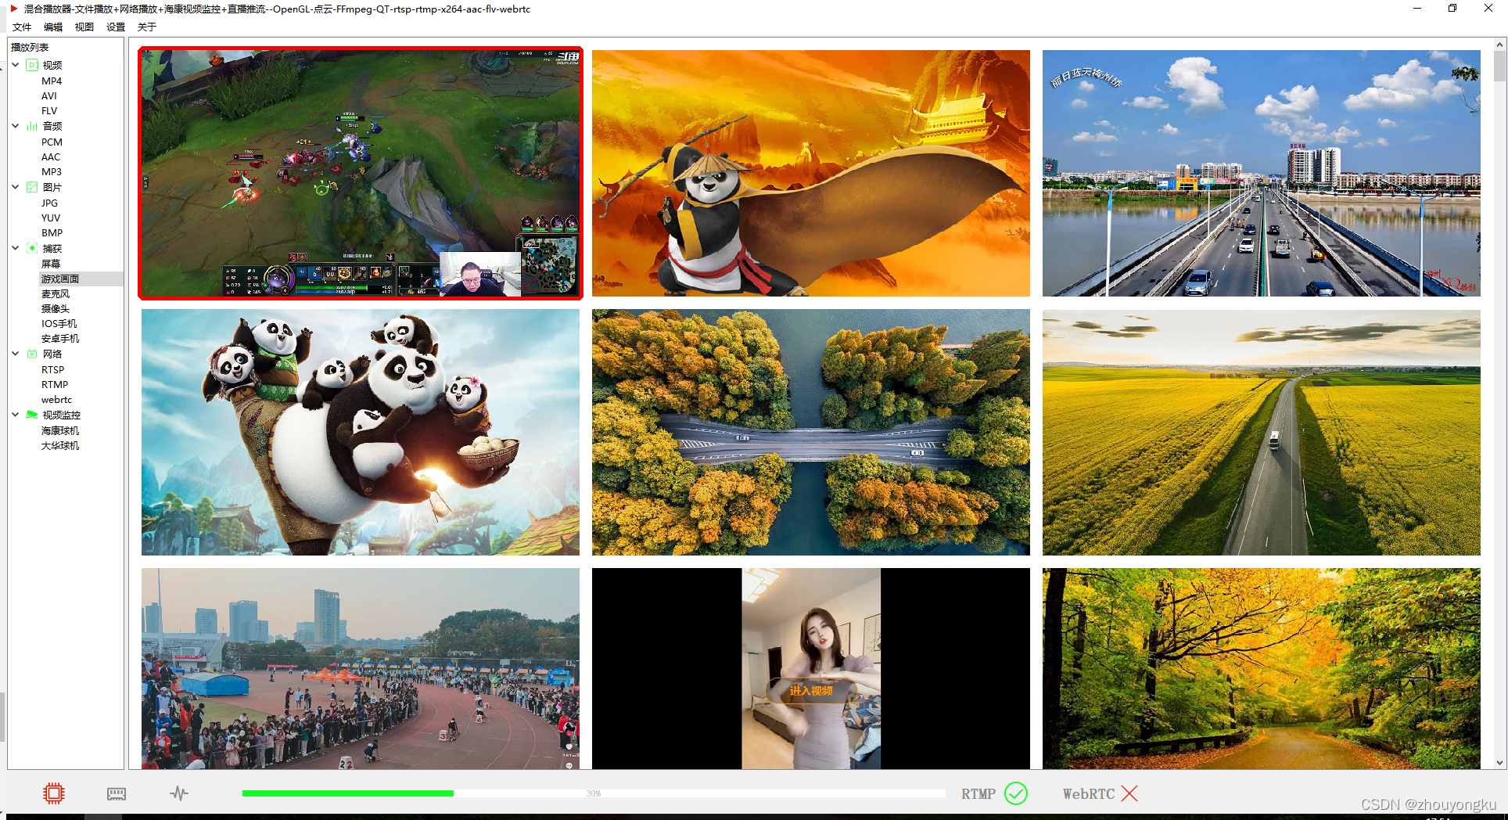The height and width of the screenshot is (820, 1508).
Task: Click the video grid vertical scrollbar
Action: point(1499,67)
